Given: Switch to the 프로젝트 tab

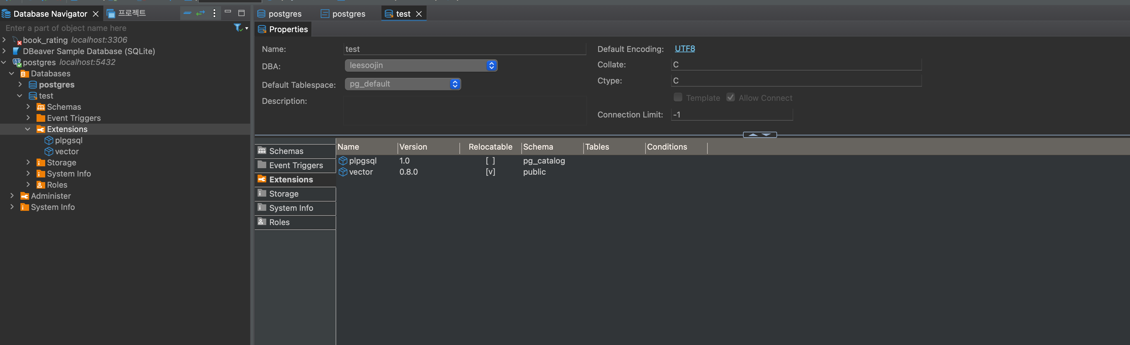Looking at the screenshot, I should tap(127, 14).
